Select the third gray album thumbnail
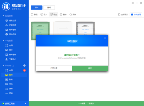Viewport: 144px width, 106px height. click(86, 28)
